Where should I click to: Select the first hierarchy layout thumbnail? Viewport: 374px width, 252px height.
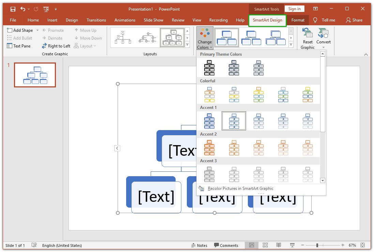tap(123, 38)
